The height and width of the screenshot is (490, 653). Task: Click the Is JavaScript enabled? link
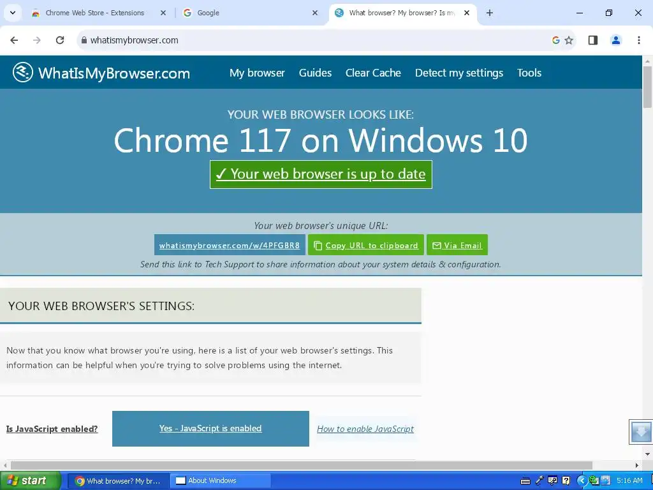pos(52,429)
